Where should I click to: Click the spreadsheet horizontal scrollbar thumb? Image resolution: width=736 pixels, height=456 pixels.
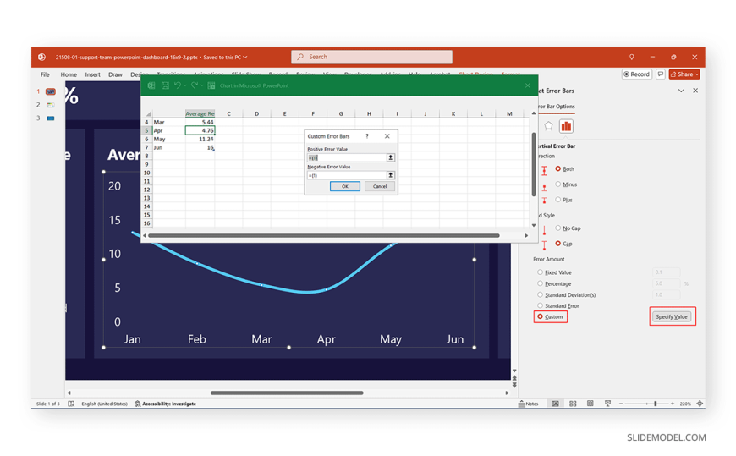324,235
